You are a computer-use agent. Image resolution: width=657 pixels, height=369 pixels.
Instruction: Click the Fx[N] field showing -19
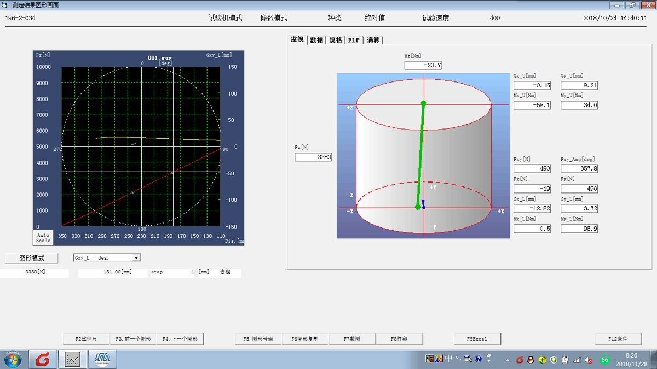[x=532, y=189]
